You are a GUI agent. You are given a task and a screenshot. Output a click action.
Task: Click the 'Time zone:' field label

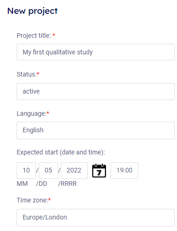pyautogui.click(x=32, y=200)
